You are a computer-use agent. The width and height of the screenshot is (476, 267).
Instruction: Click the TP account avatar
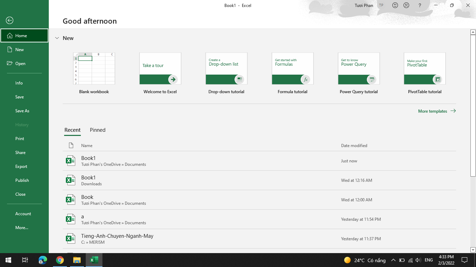(x=381, y=5)
